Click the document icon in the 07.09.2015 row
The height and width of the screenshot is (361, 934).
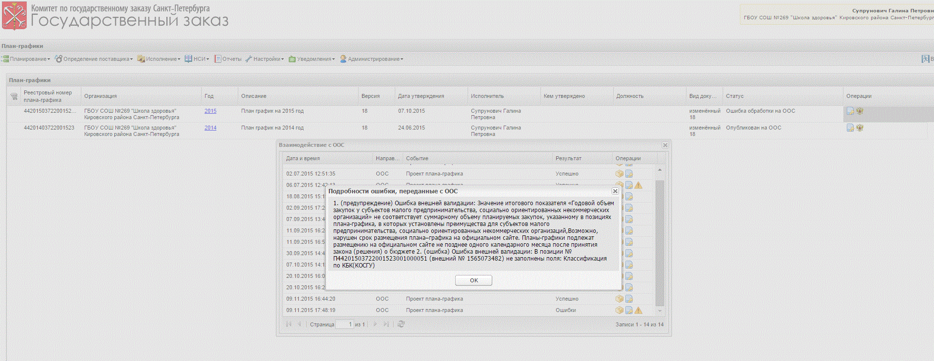tap(629, 219)
